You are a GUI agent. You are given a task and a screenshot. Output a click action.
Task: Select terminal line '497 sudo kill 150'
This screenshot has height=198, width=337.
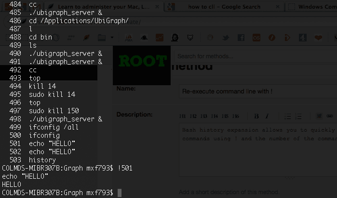(x=44, y=111)
